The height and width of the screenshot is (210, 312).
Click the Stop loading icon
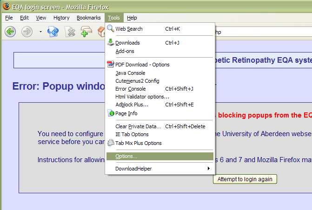click(x=70, y=32)
